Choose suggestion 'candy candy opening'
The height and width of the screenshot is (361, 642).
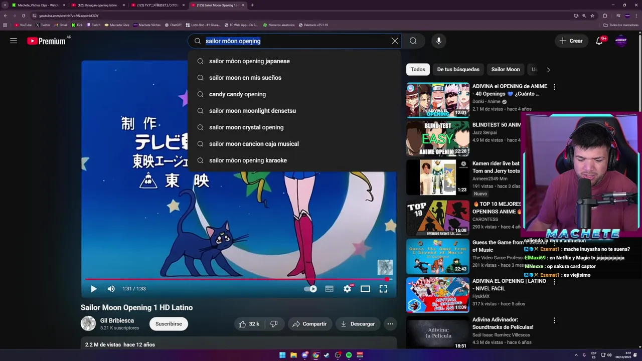pos(294,94)
